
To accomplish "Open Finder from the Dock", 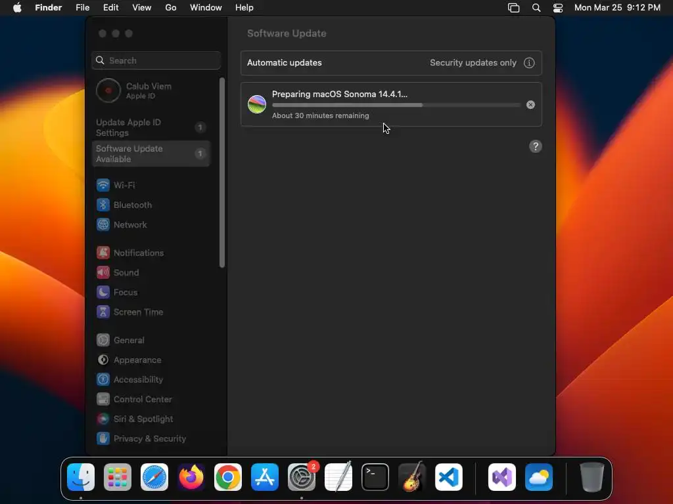I will (81, 477).
